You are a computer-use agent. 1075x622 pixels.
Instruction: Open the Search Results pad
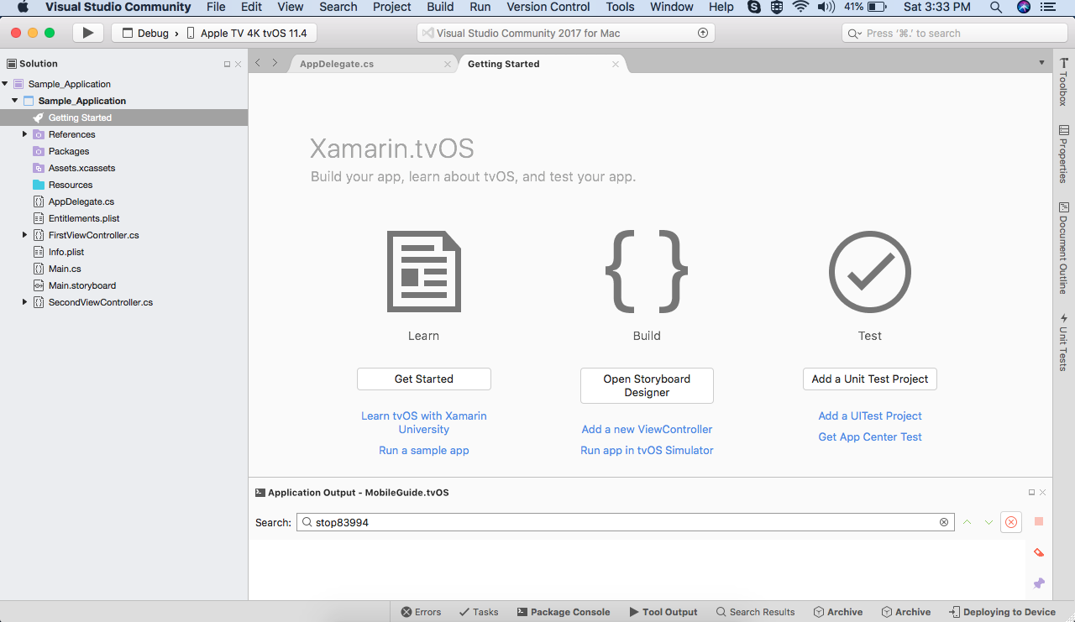click(755, 612)
